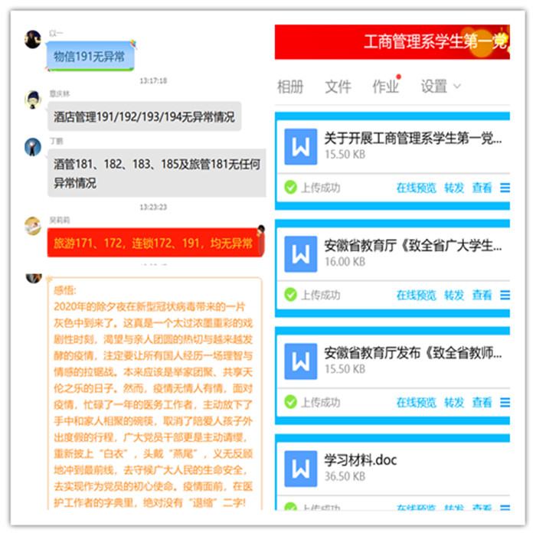Expand the 设置 dropdown
The image size is (536, 536).
(440, 87)
